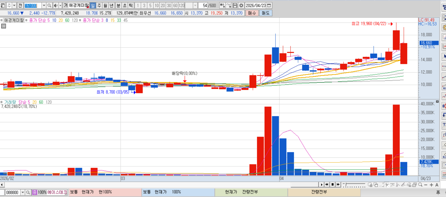Expand stock code 161000 dropdown
Viewport: 446px width, 197px height.
click(x=44, y=6)
